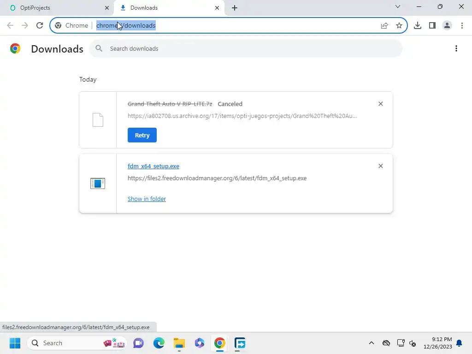The height and width of the screenshot is (354, 472).
Task: Toggle the side panel icon
Action: tap(432, 25)
